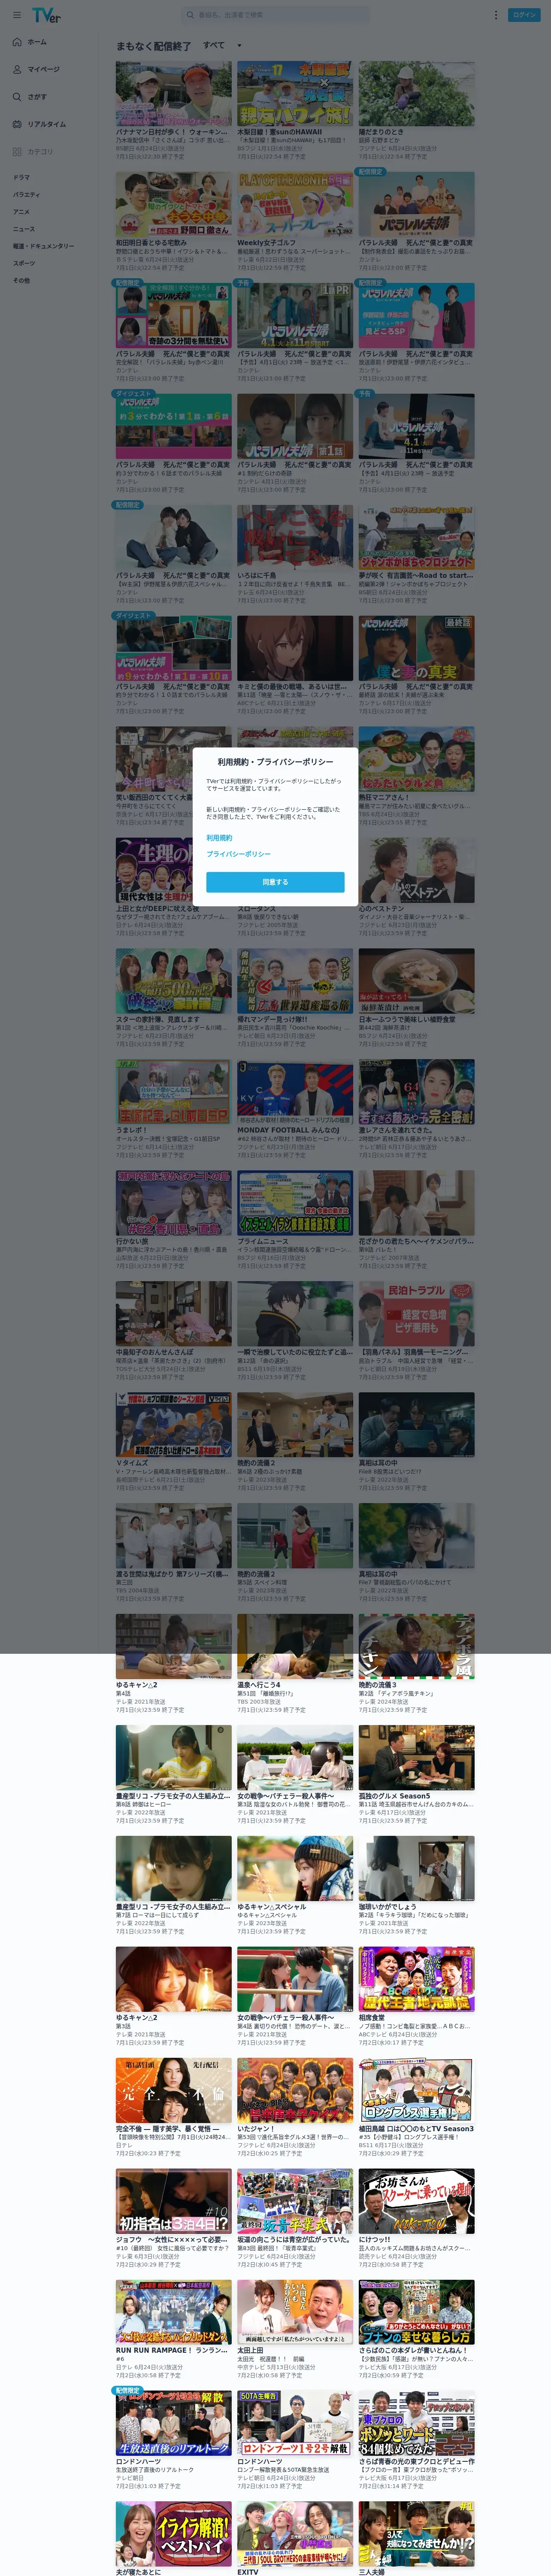Click the さがす magnifier icon in sidebar
This screenshot has height=2576, width=551.
[17, 97]
